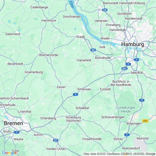Click the A23 highway shield near Barmstedt

(x=105, y=10)
